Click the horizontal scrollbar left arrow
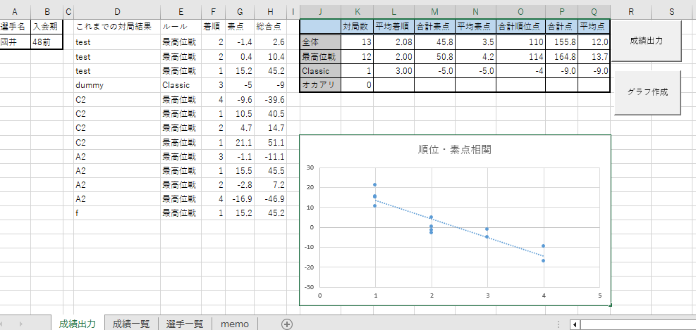The height and width of the screenshot is (330, 696). coord(575,324)
